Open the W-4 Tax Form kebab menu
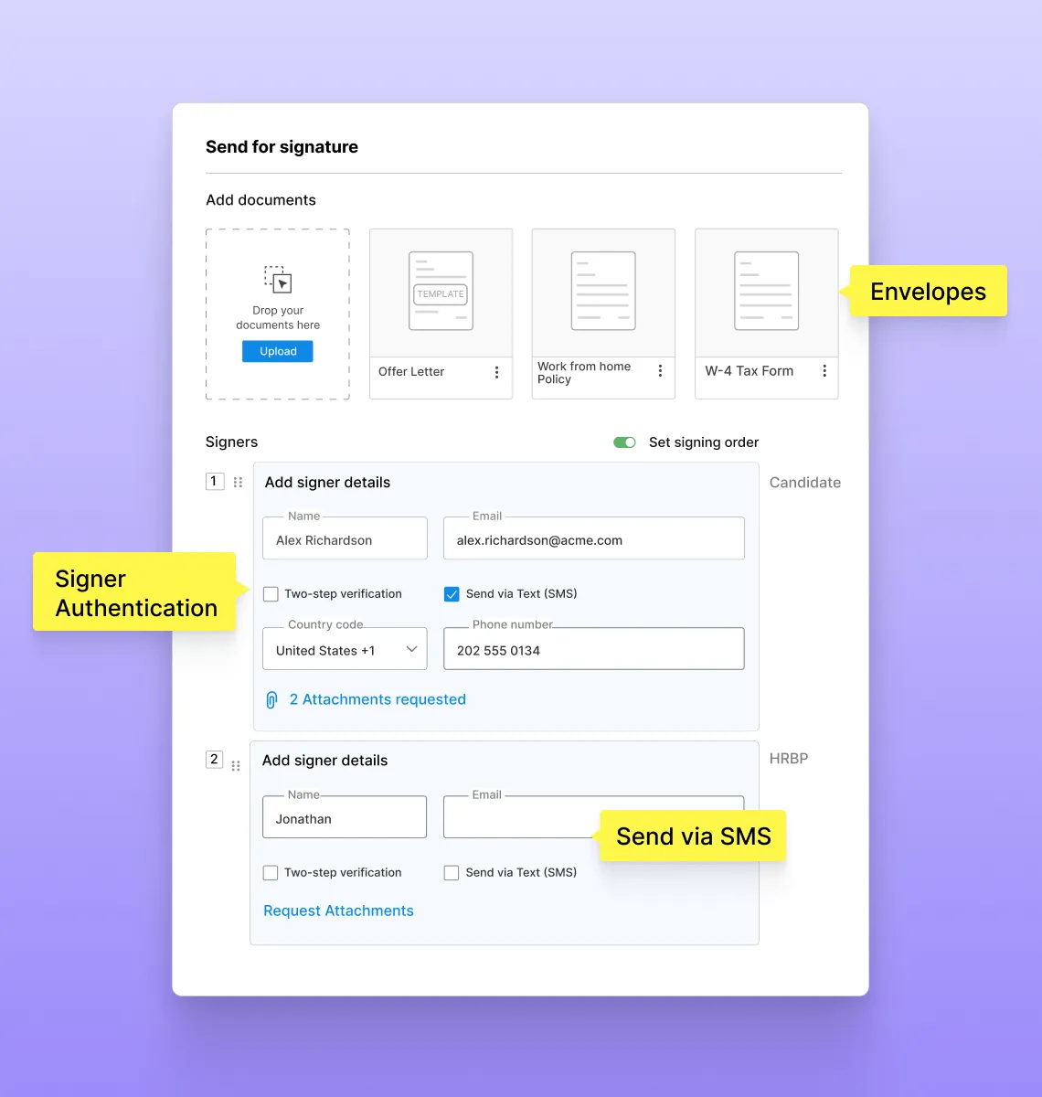The width and height of the screenshot is (1042, 1097). [x=824, y=371]
